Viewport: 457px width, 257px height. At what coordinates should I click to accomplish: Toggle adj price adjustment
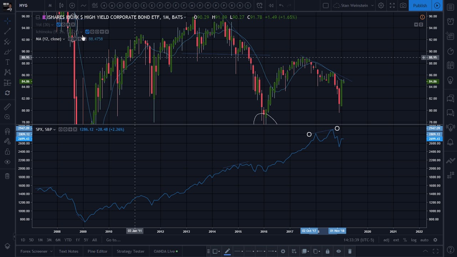(386, 240)
